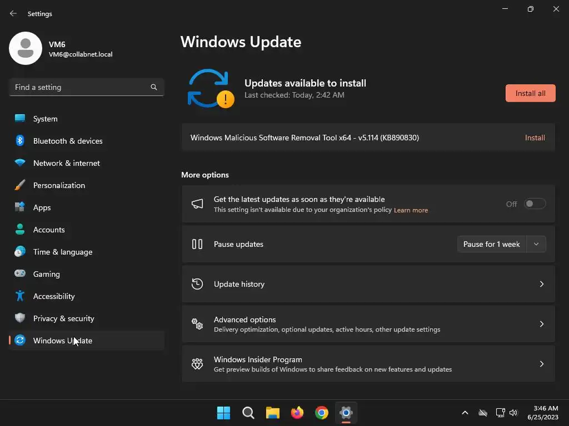Viewport: 569px width, 426px height.
Task: Expand Windows Insider Program chevron
Action: pos(541,364)
